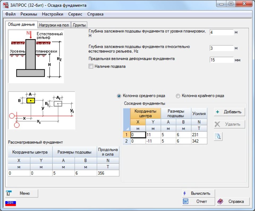The image size is (255, 211).
Task: Click the magnifier preview icon button
Action: pyautogui.click(x=218, y=136)
